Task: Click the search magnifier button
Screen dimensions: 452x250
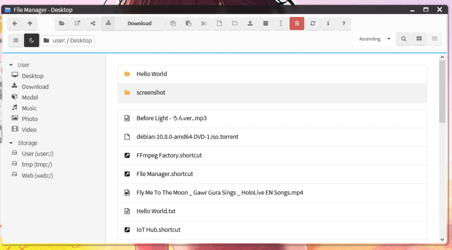Action: tap(404, 39)
